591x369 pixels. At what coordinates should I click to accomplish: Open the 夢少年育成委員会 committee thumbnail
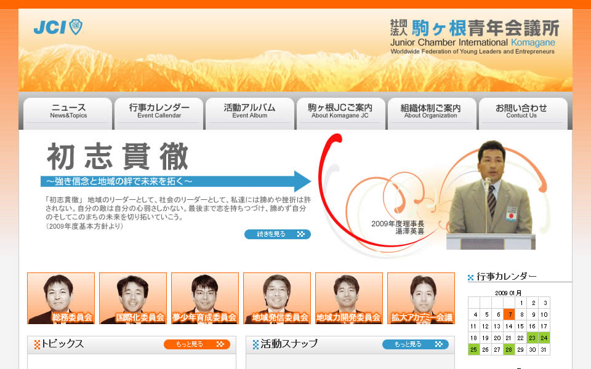coord(205,298)
